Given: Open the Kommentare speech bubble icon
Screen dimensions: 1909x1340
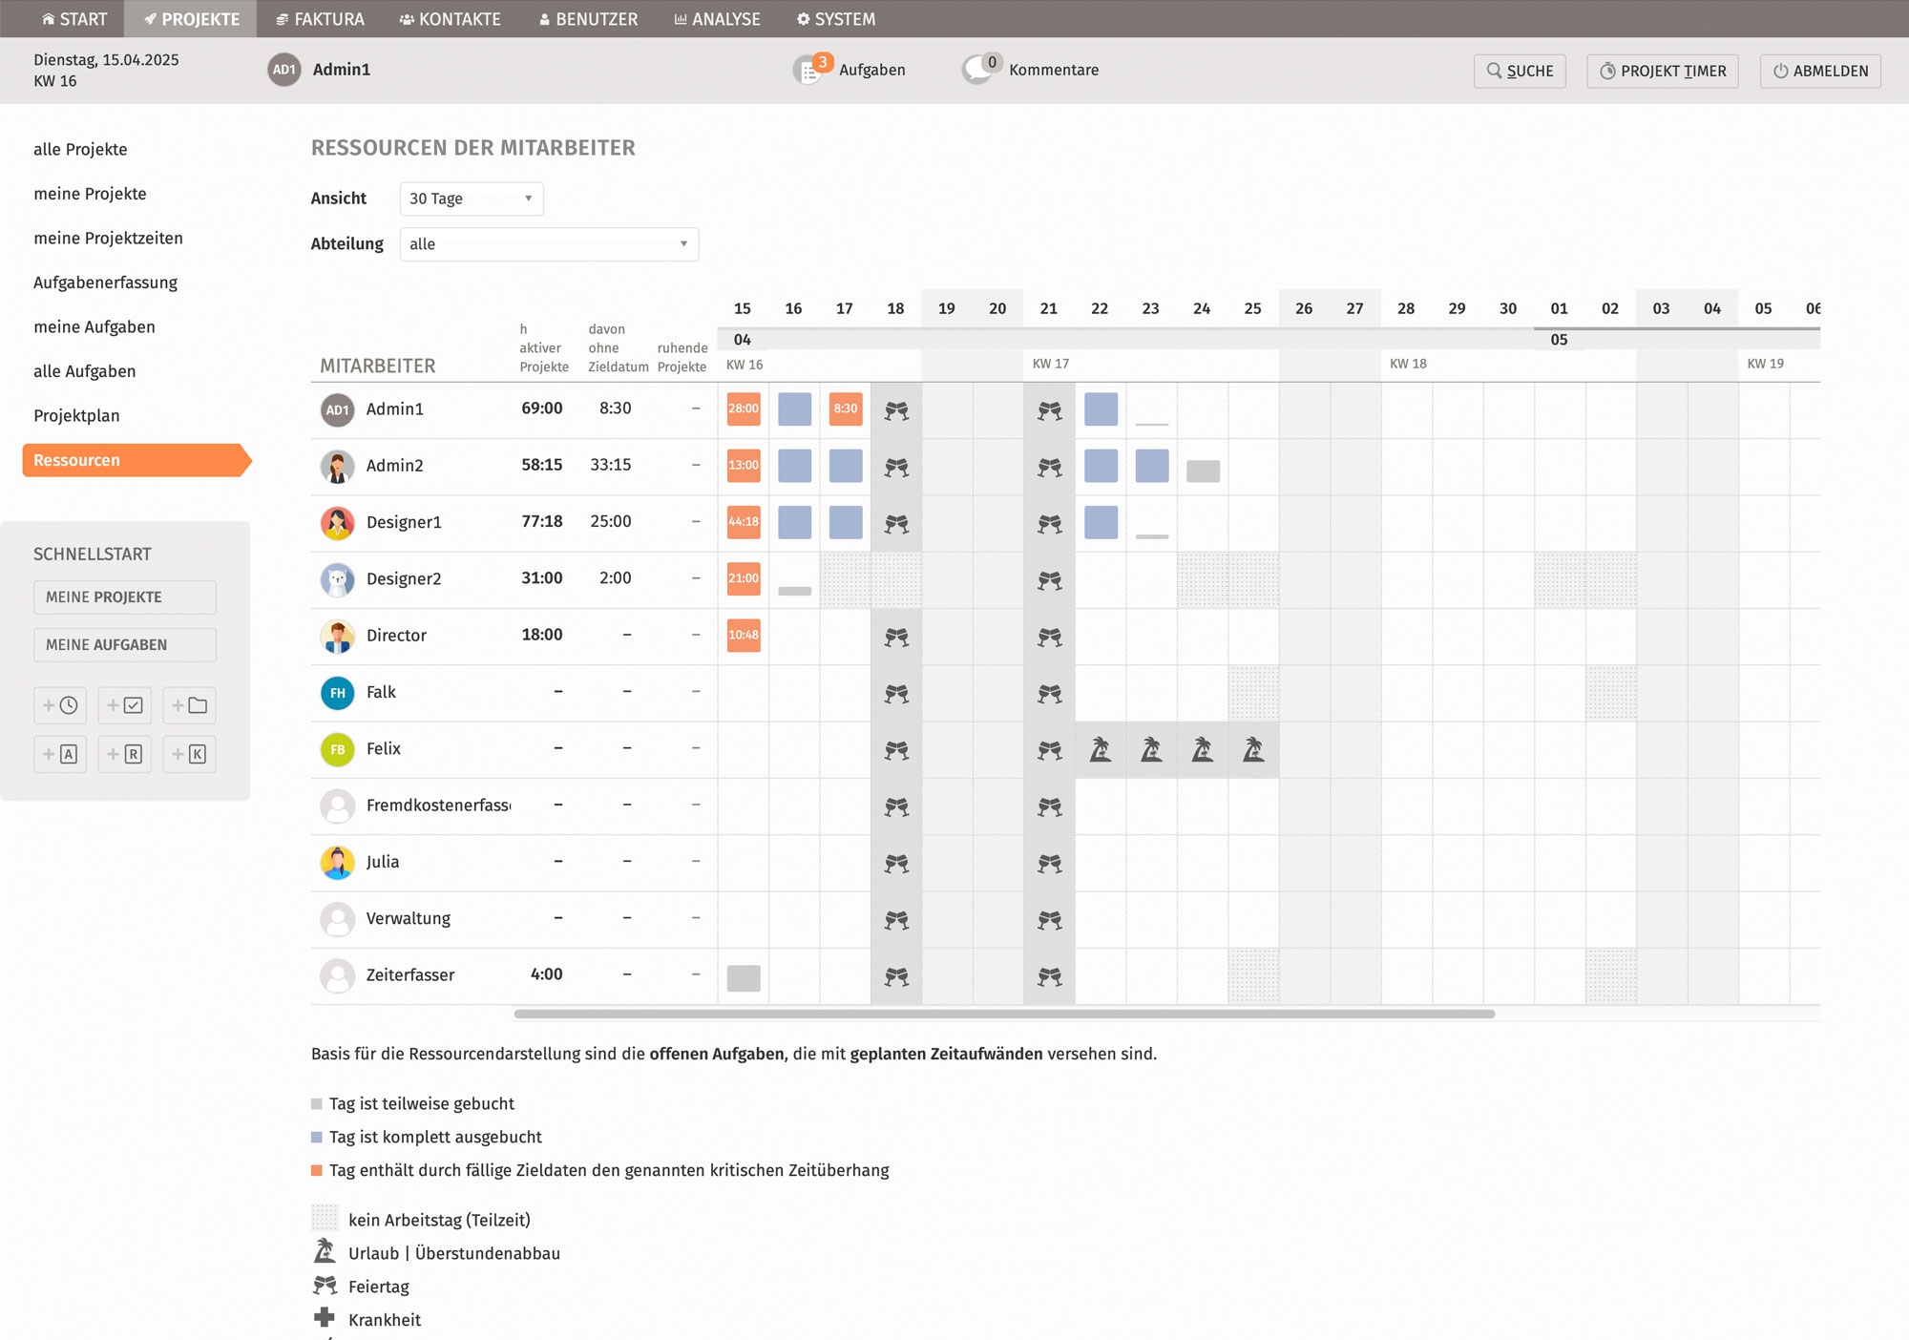Looking at the screenshot, I should [x=978, y=70].
